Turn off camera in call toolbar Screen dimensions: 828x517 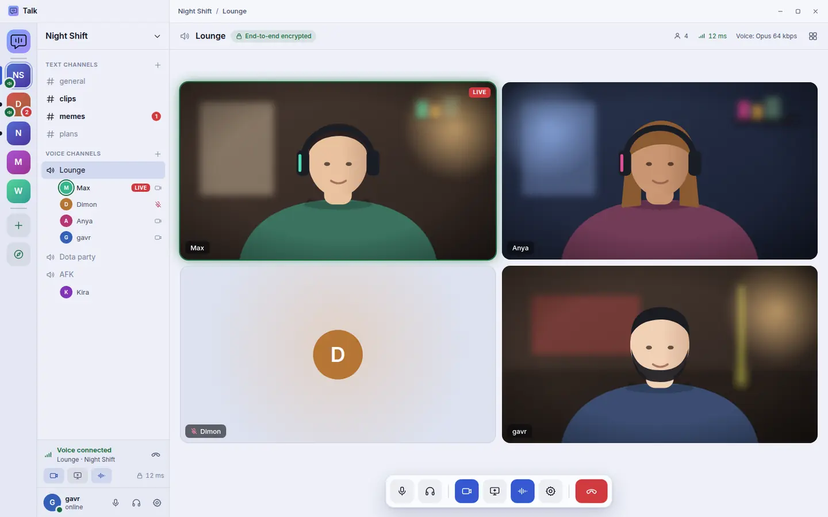pyautogui.click(x=466, y=491)
